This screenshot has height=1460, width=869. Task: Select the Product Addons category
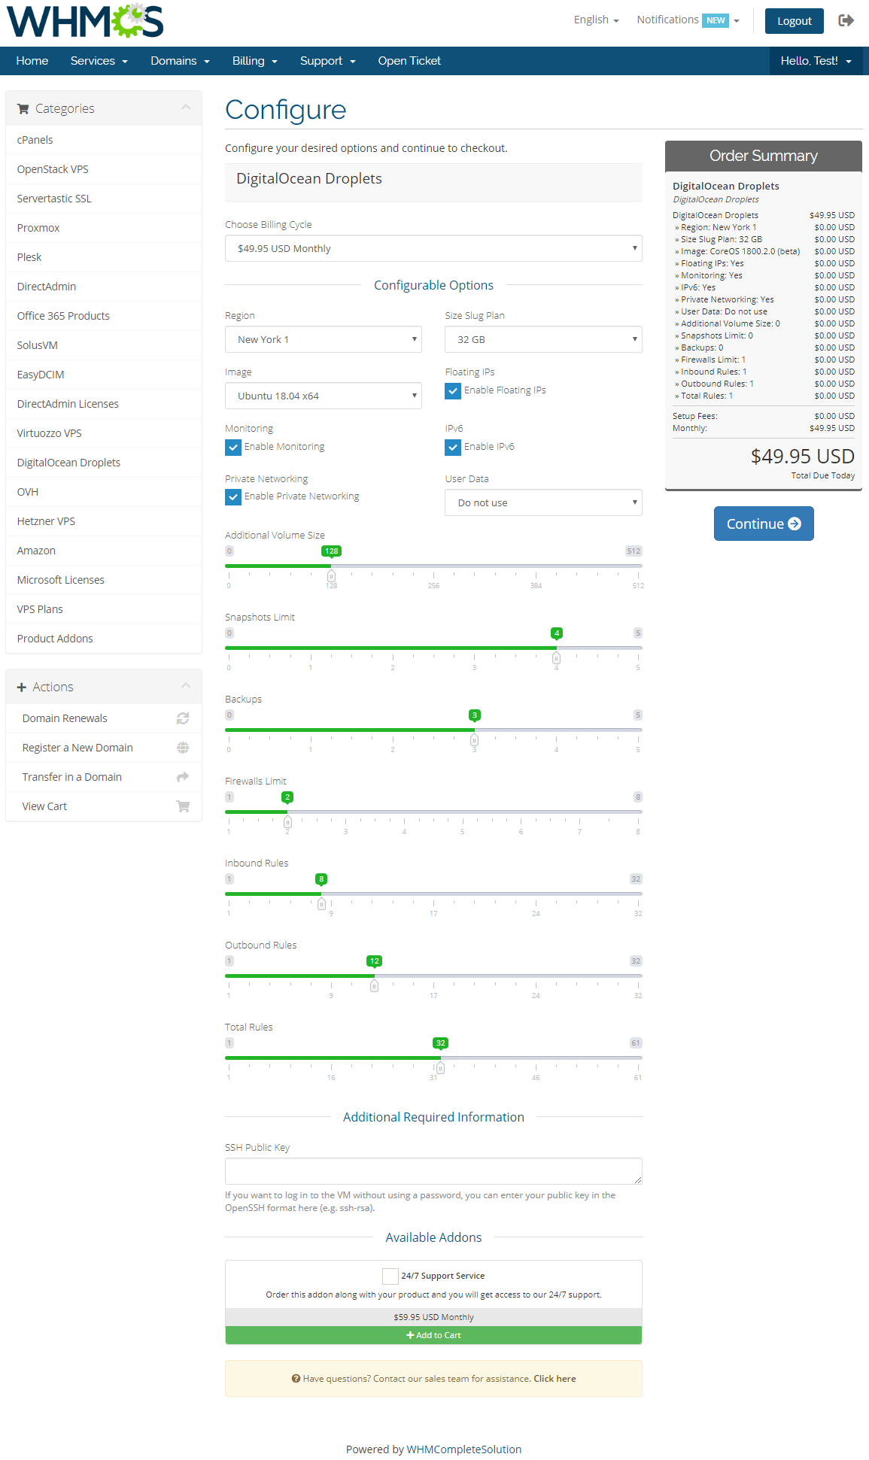104,639
